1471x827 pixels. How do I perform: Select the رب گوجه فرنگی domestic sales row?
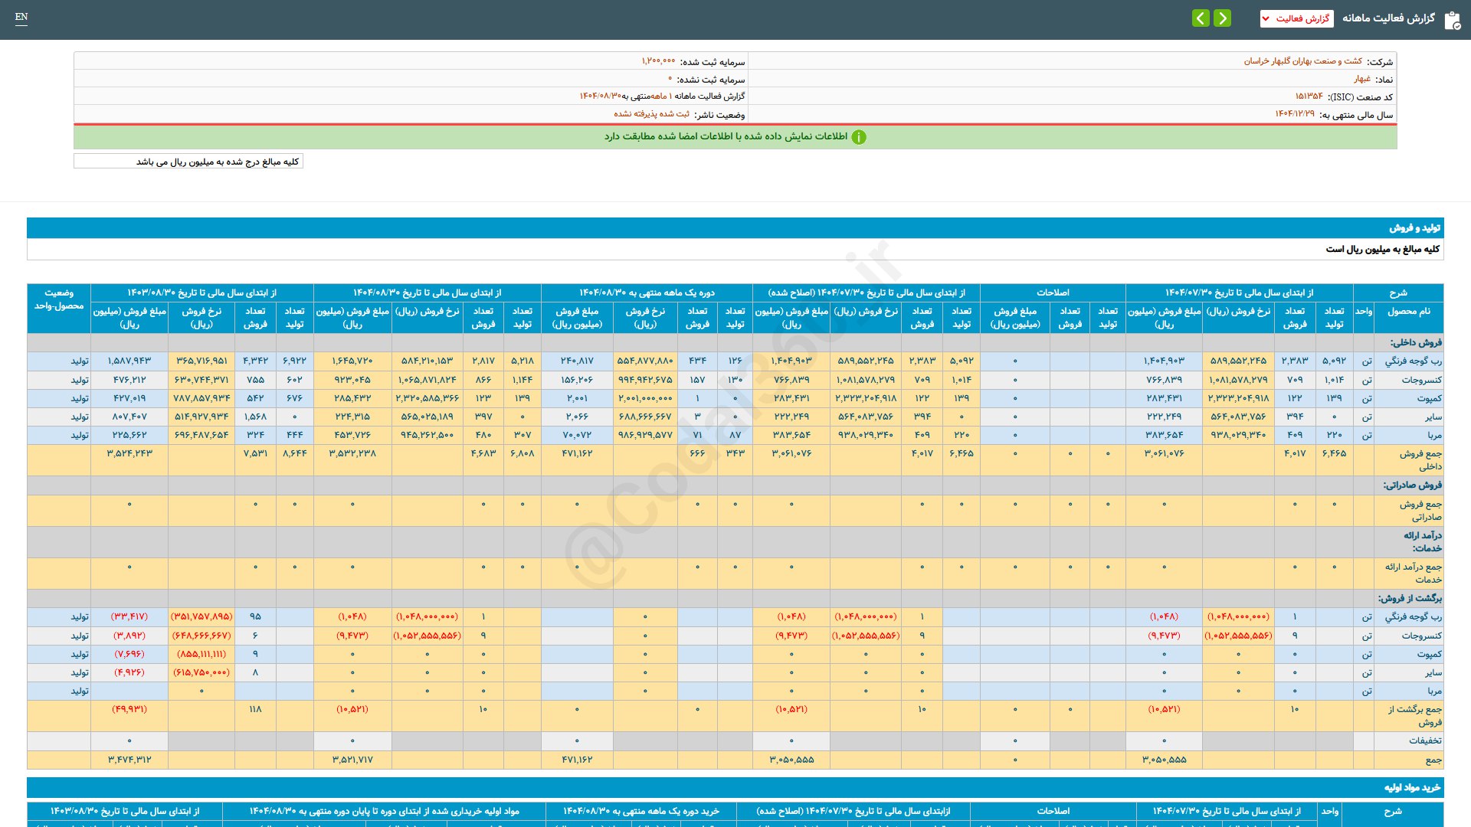(1413, 361)
